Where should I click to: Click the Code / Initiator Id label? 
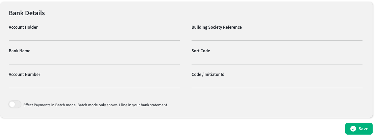click(x=208, y=75)
